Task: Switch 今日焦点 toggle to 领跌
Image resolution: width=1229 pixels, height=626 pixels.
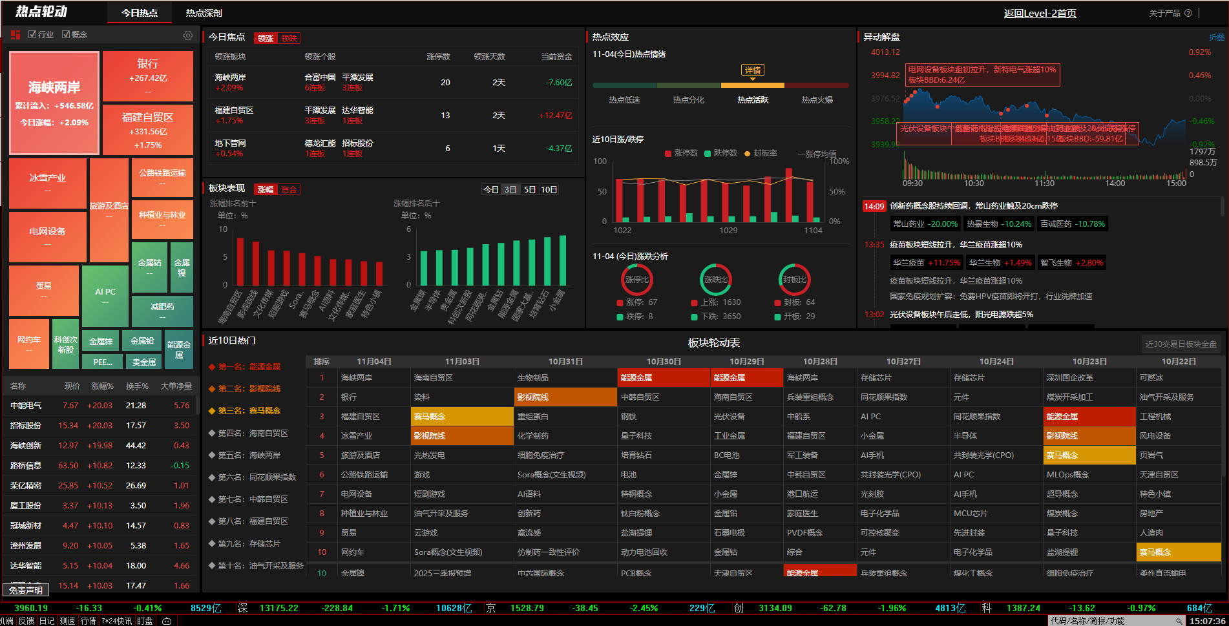Action: [x=289, y=39]
